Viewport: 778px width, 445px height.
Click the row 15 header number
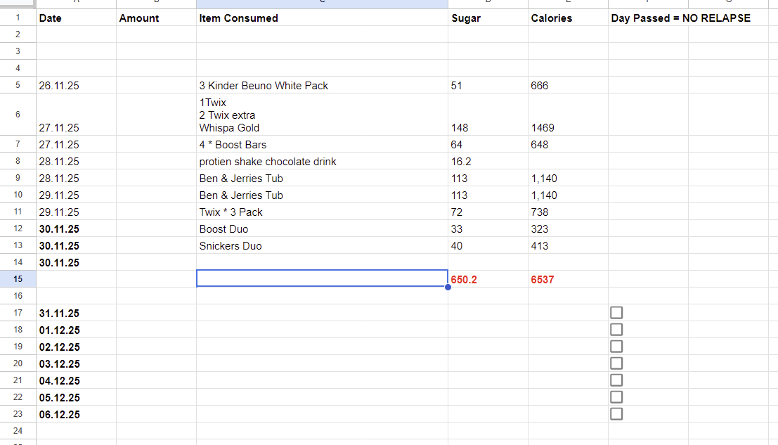(18, 279)
